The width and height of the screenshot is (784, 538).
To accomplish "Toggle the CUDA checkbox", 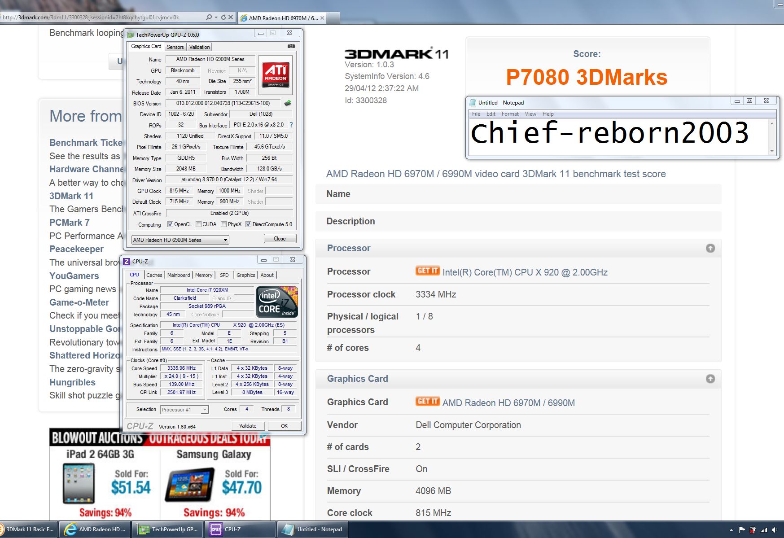I will 198,224.
